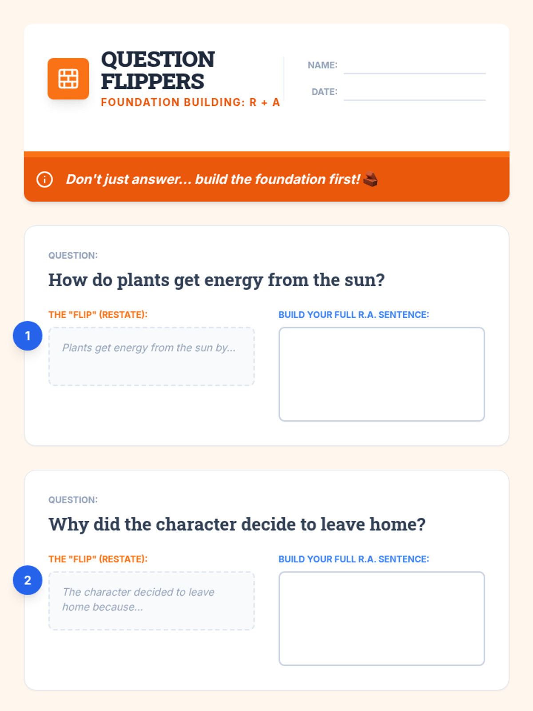The image size is (533, 711).
Task: Click the 'Don't just answer...' banner text
Action: click(x=213, y=179)
